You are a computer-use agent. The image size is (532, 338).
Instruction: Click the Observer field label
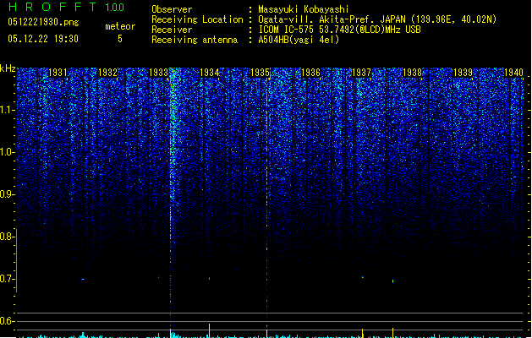point(172,9)
